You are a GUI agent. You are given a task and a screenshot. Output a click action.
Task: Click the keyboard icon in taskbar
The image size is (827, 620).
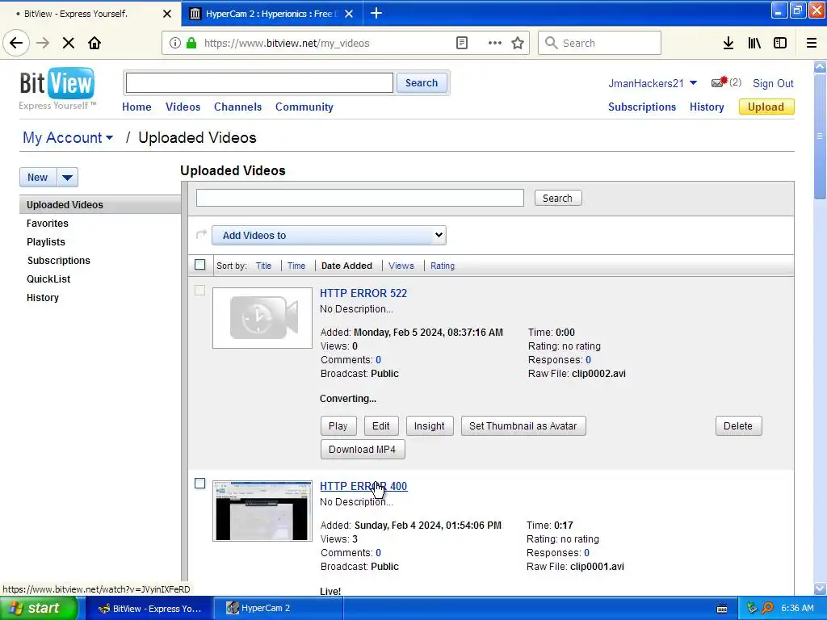pos(722,609)
